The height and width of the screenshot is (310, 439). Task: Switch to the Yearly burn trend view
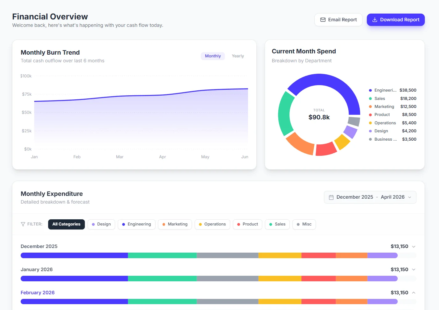pyautogui.click(x=238, y=56)
